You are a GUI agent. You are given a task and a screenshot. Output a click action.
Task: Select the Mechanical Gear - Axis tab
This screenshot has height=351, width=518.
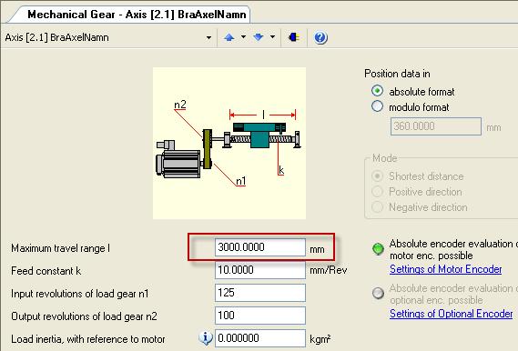137,15
